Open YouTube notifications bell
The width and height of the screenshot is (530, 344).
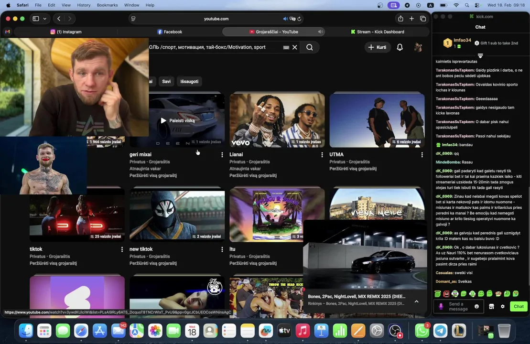[400, 47]
